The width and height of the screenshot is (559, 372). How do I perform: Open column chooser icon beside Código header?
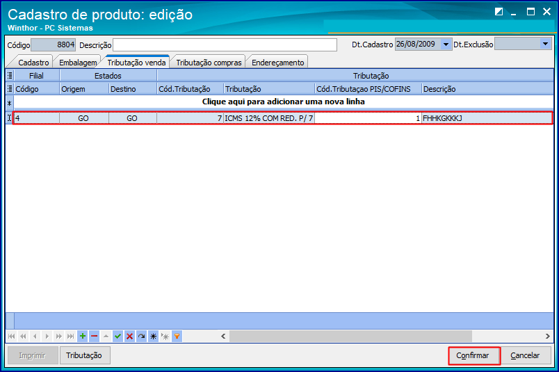(10, 89)
